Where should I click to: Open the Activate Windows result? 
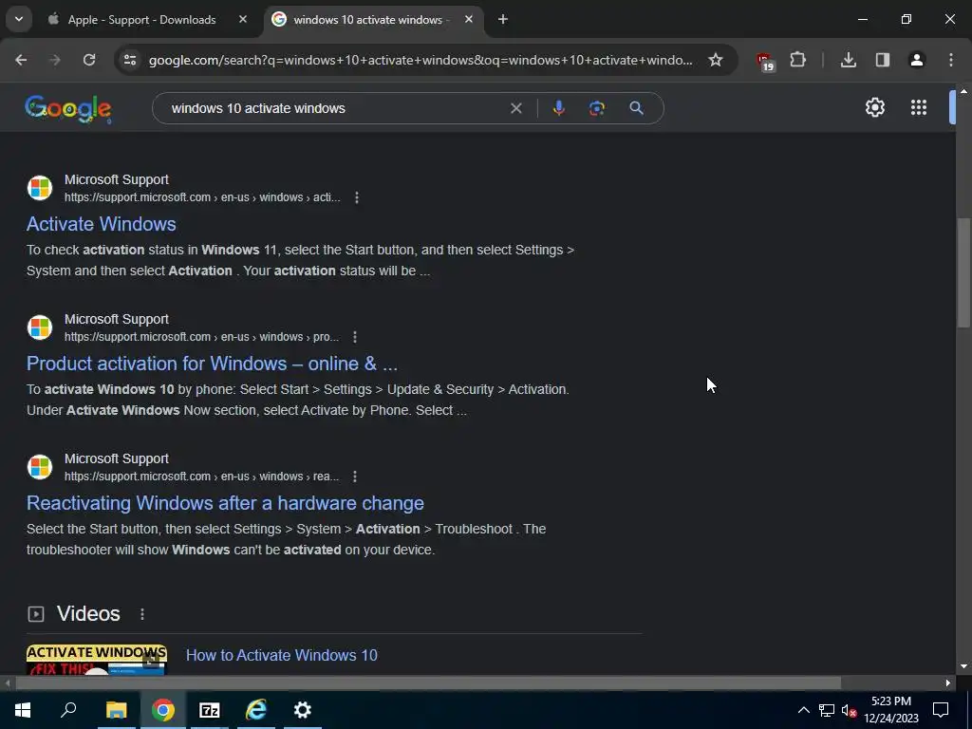click(101, 224)
